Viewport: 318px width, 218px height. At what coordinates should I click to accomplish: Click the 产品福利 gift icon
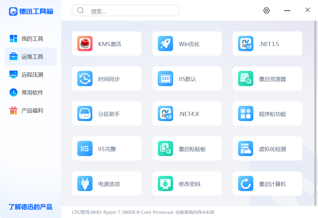13,110
